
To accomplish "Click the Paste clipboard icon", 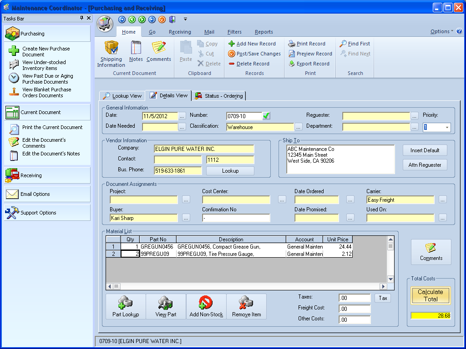I will pos(187,51).
